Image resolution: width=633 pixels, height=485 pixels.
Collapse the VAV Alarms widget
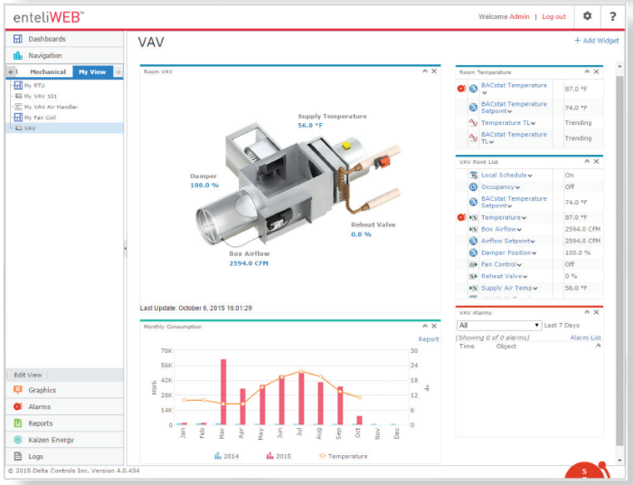[x=587, y=312]
